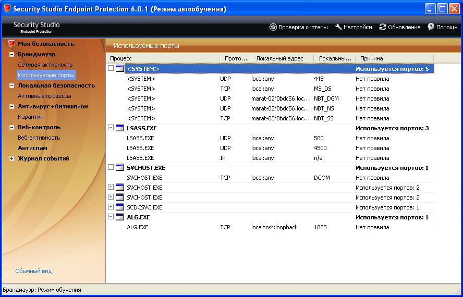Image resolution: width=463 pixels, height=297 pixels.
Task: Open Моя безопасность page
Action: click(46, 44)
